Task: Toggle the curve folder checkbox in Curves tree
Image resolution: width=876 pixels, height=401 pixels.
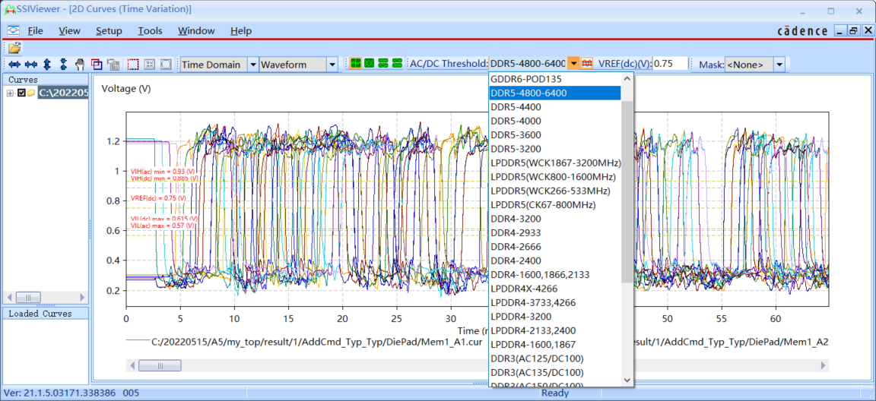Action: [22, 93]
